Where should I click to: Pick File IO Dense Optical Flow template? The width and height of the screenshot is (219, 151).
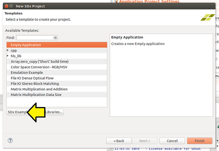pyautogui.click(x=32, y=78)
